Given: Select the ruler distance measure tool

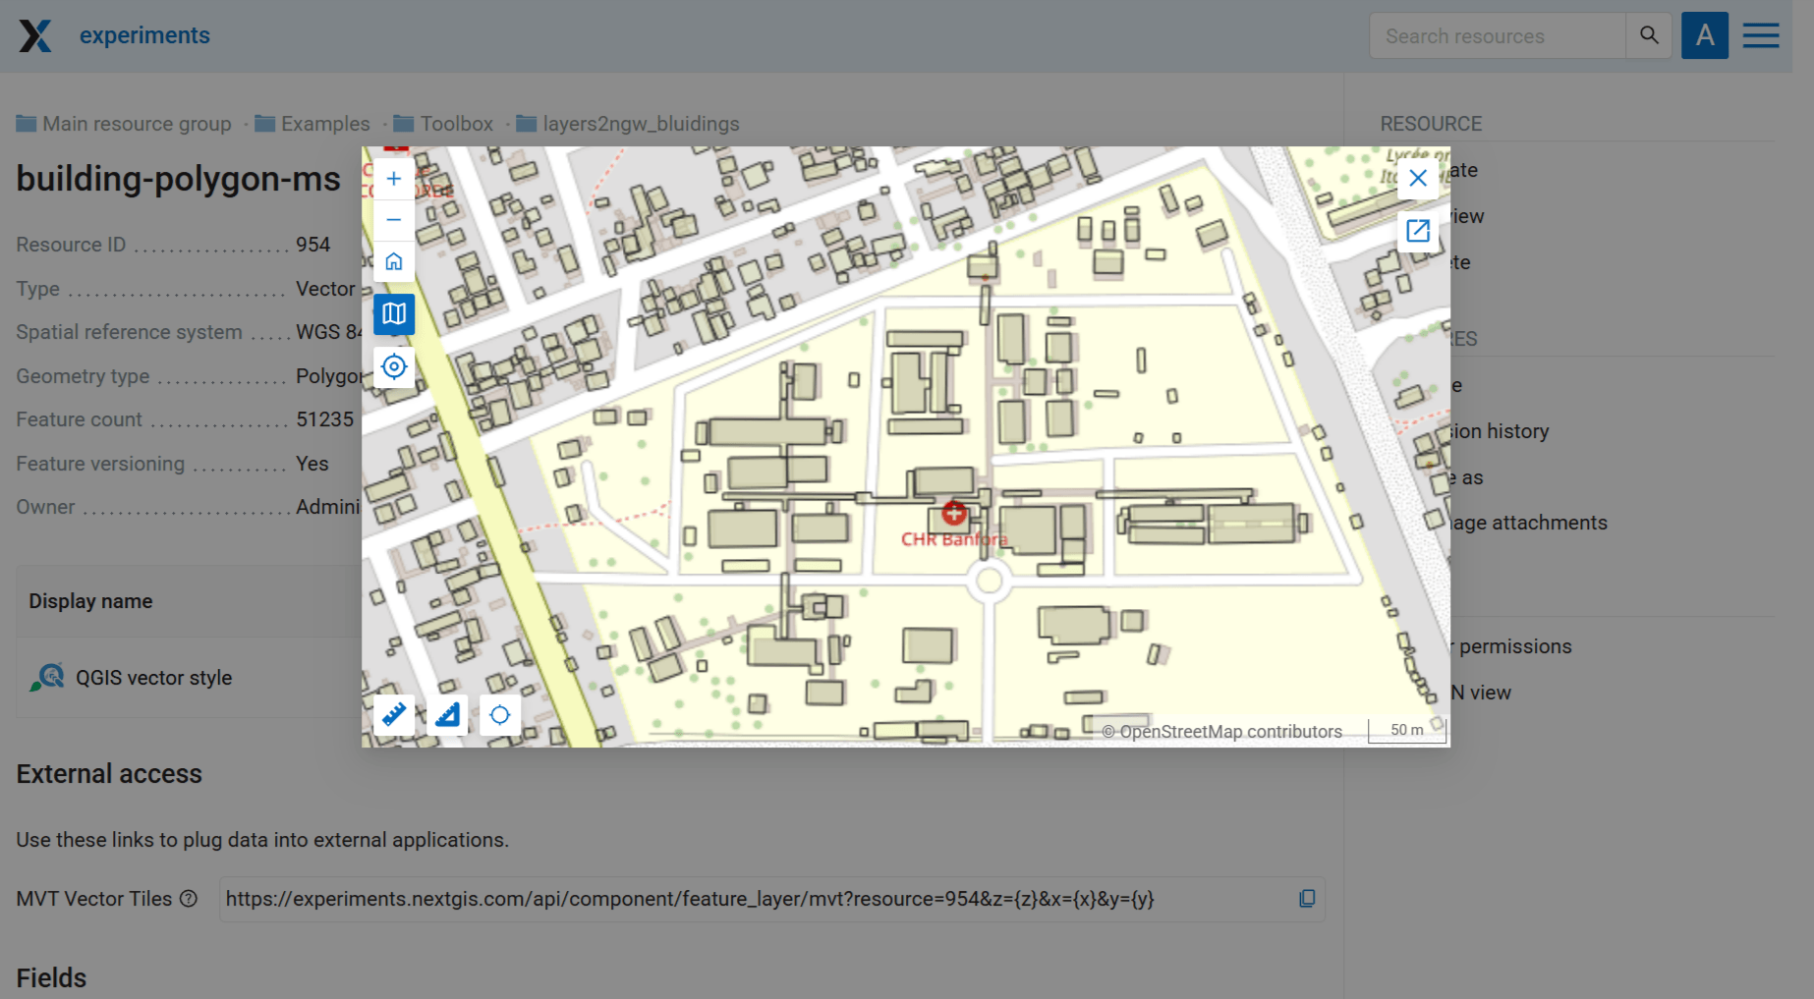Looking at the screenshot, I should click(x=394, y=715).
